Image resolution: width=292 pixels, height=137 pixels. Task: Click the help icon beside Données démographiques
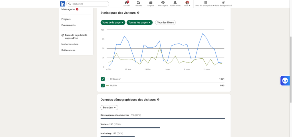coord(158,100)
